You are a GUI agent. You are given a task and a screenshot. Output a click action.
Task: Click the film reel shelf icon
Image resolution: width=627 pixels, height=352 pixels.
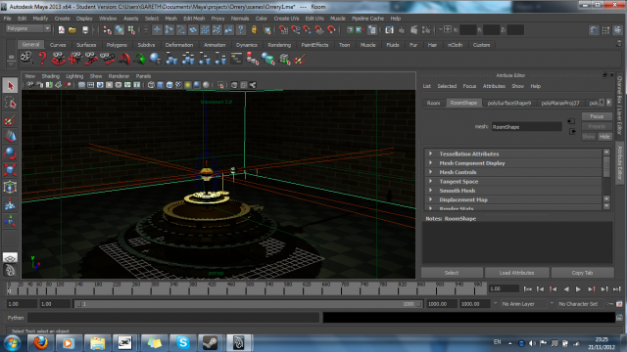(x=26, y=59)
